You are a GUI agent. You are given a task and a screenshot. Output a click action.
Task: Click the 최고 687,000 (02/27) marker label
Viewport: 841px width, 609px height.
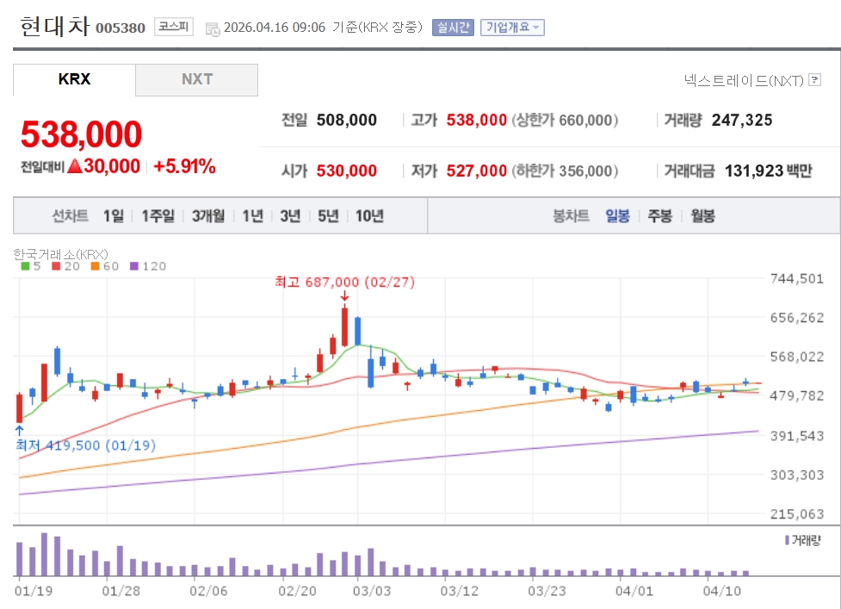pyautogui.click(x=344, y=282)
